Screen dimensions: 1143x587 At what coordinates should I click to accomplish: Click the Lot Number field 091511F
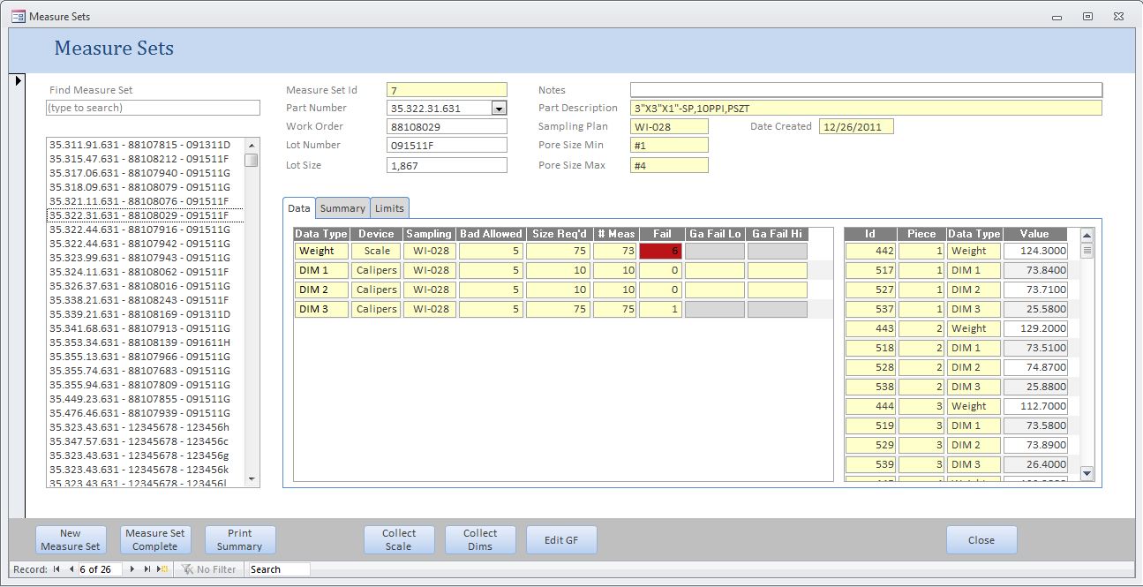click(x=447, y=145)
